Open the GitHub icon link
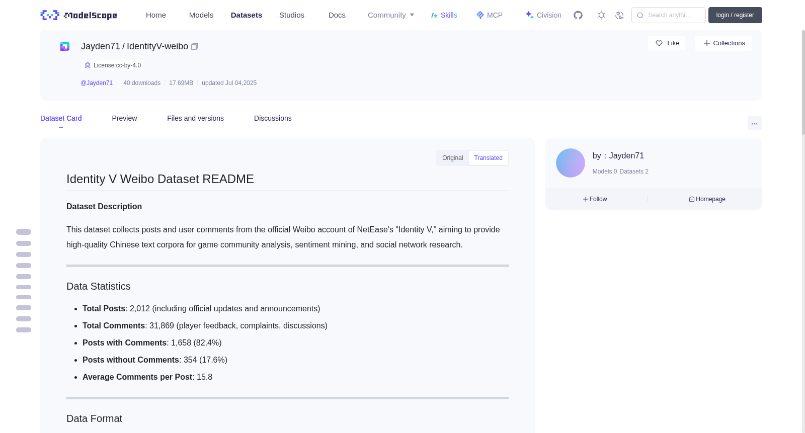The height and width of the screenshot is (433, 805). point(578,15)
